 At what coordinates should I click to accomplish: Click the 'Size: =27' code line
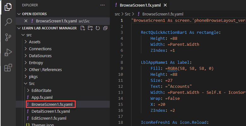coord(161,81)
